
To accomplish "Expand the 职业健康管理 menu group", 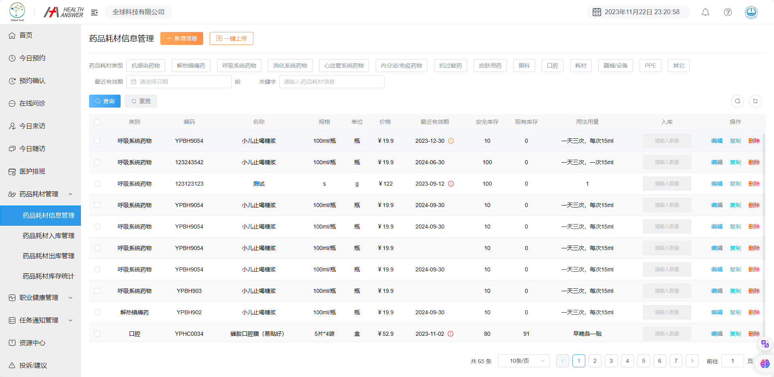I will pyautogui.click(x=40, y=298).
